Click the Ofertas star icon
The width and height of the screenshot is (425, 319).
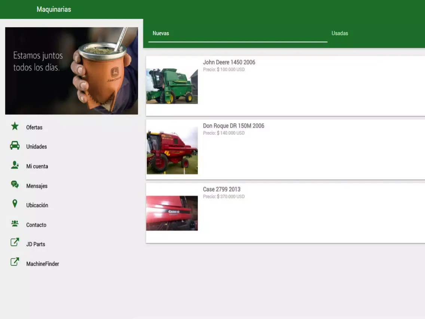point(15,127)
